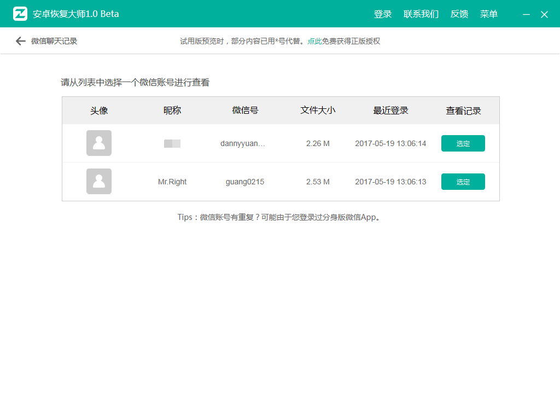Click the 微信号 column header
The image size is (560, 395).
tap(245, 110)
